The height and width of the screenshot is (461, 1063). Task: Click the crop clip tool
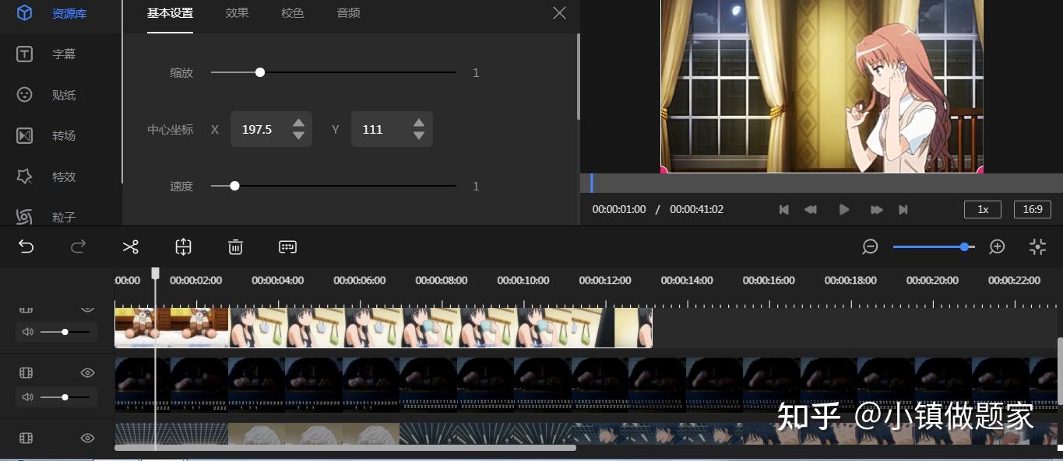pos(183,247)
